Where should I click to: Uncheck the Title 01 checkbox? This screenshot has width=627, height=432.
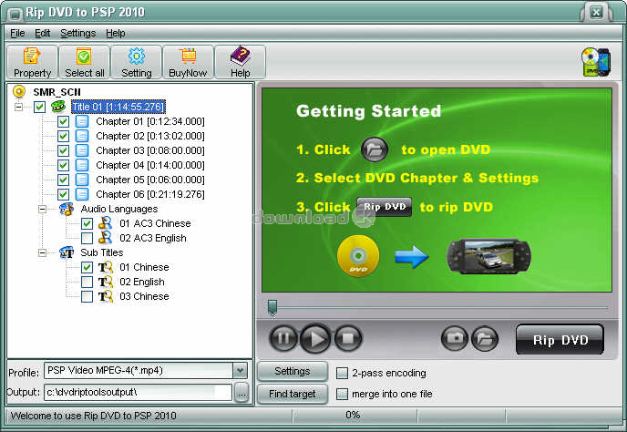point(39,107)
